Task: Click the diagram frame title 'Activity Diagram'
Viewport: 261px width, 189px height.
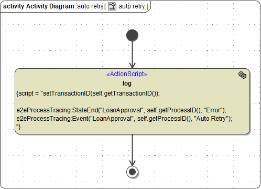Action: (x=50, y=6)
